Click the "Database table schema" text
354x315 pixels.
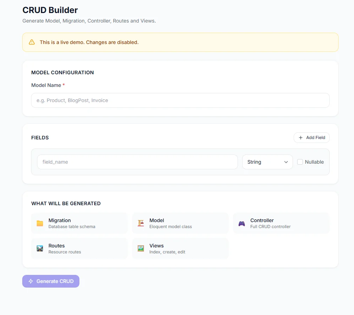(x=72, y=227)
